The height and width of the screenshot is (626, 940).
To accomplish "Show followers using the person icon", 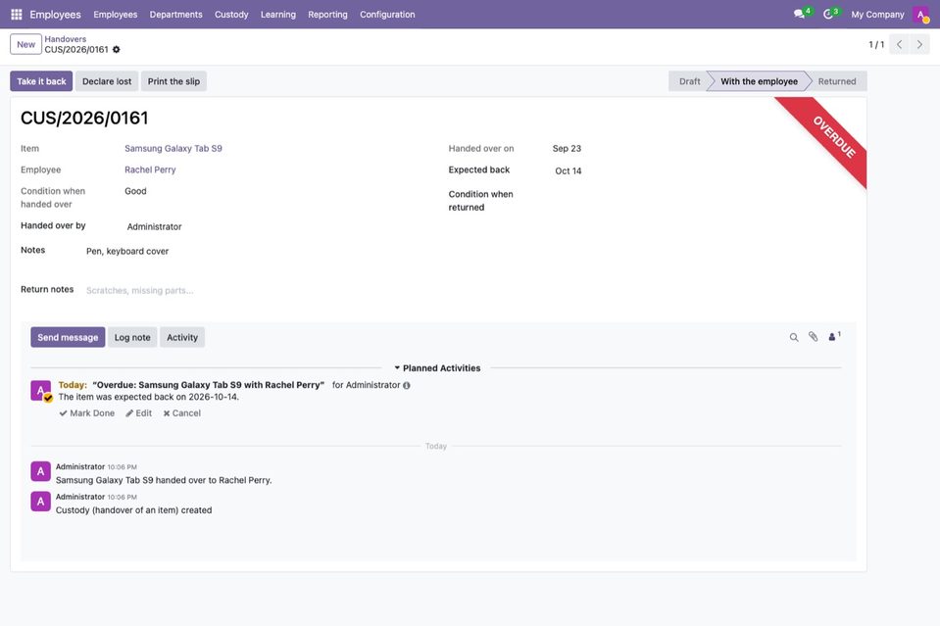I will coord(834,337).
